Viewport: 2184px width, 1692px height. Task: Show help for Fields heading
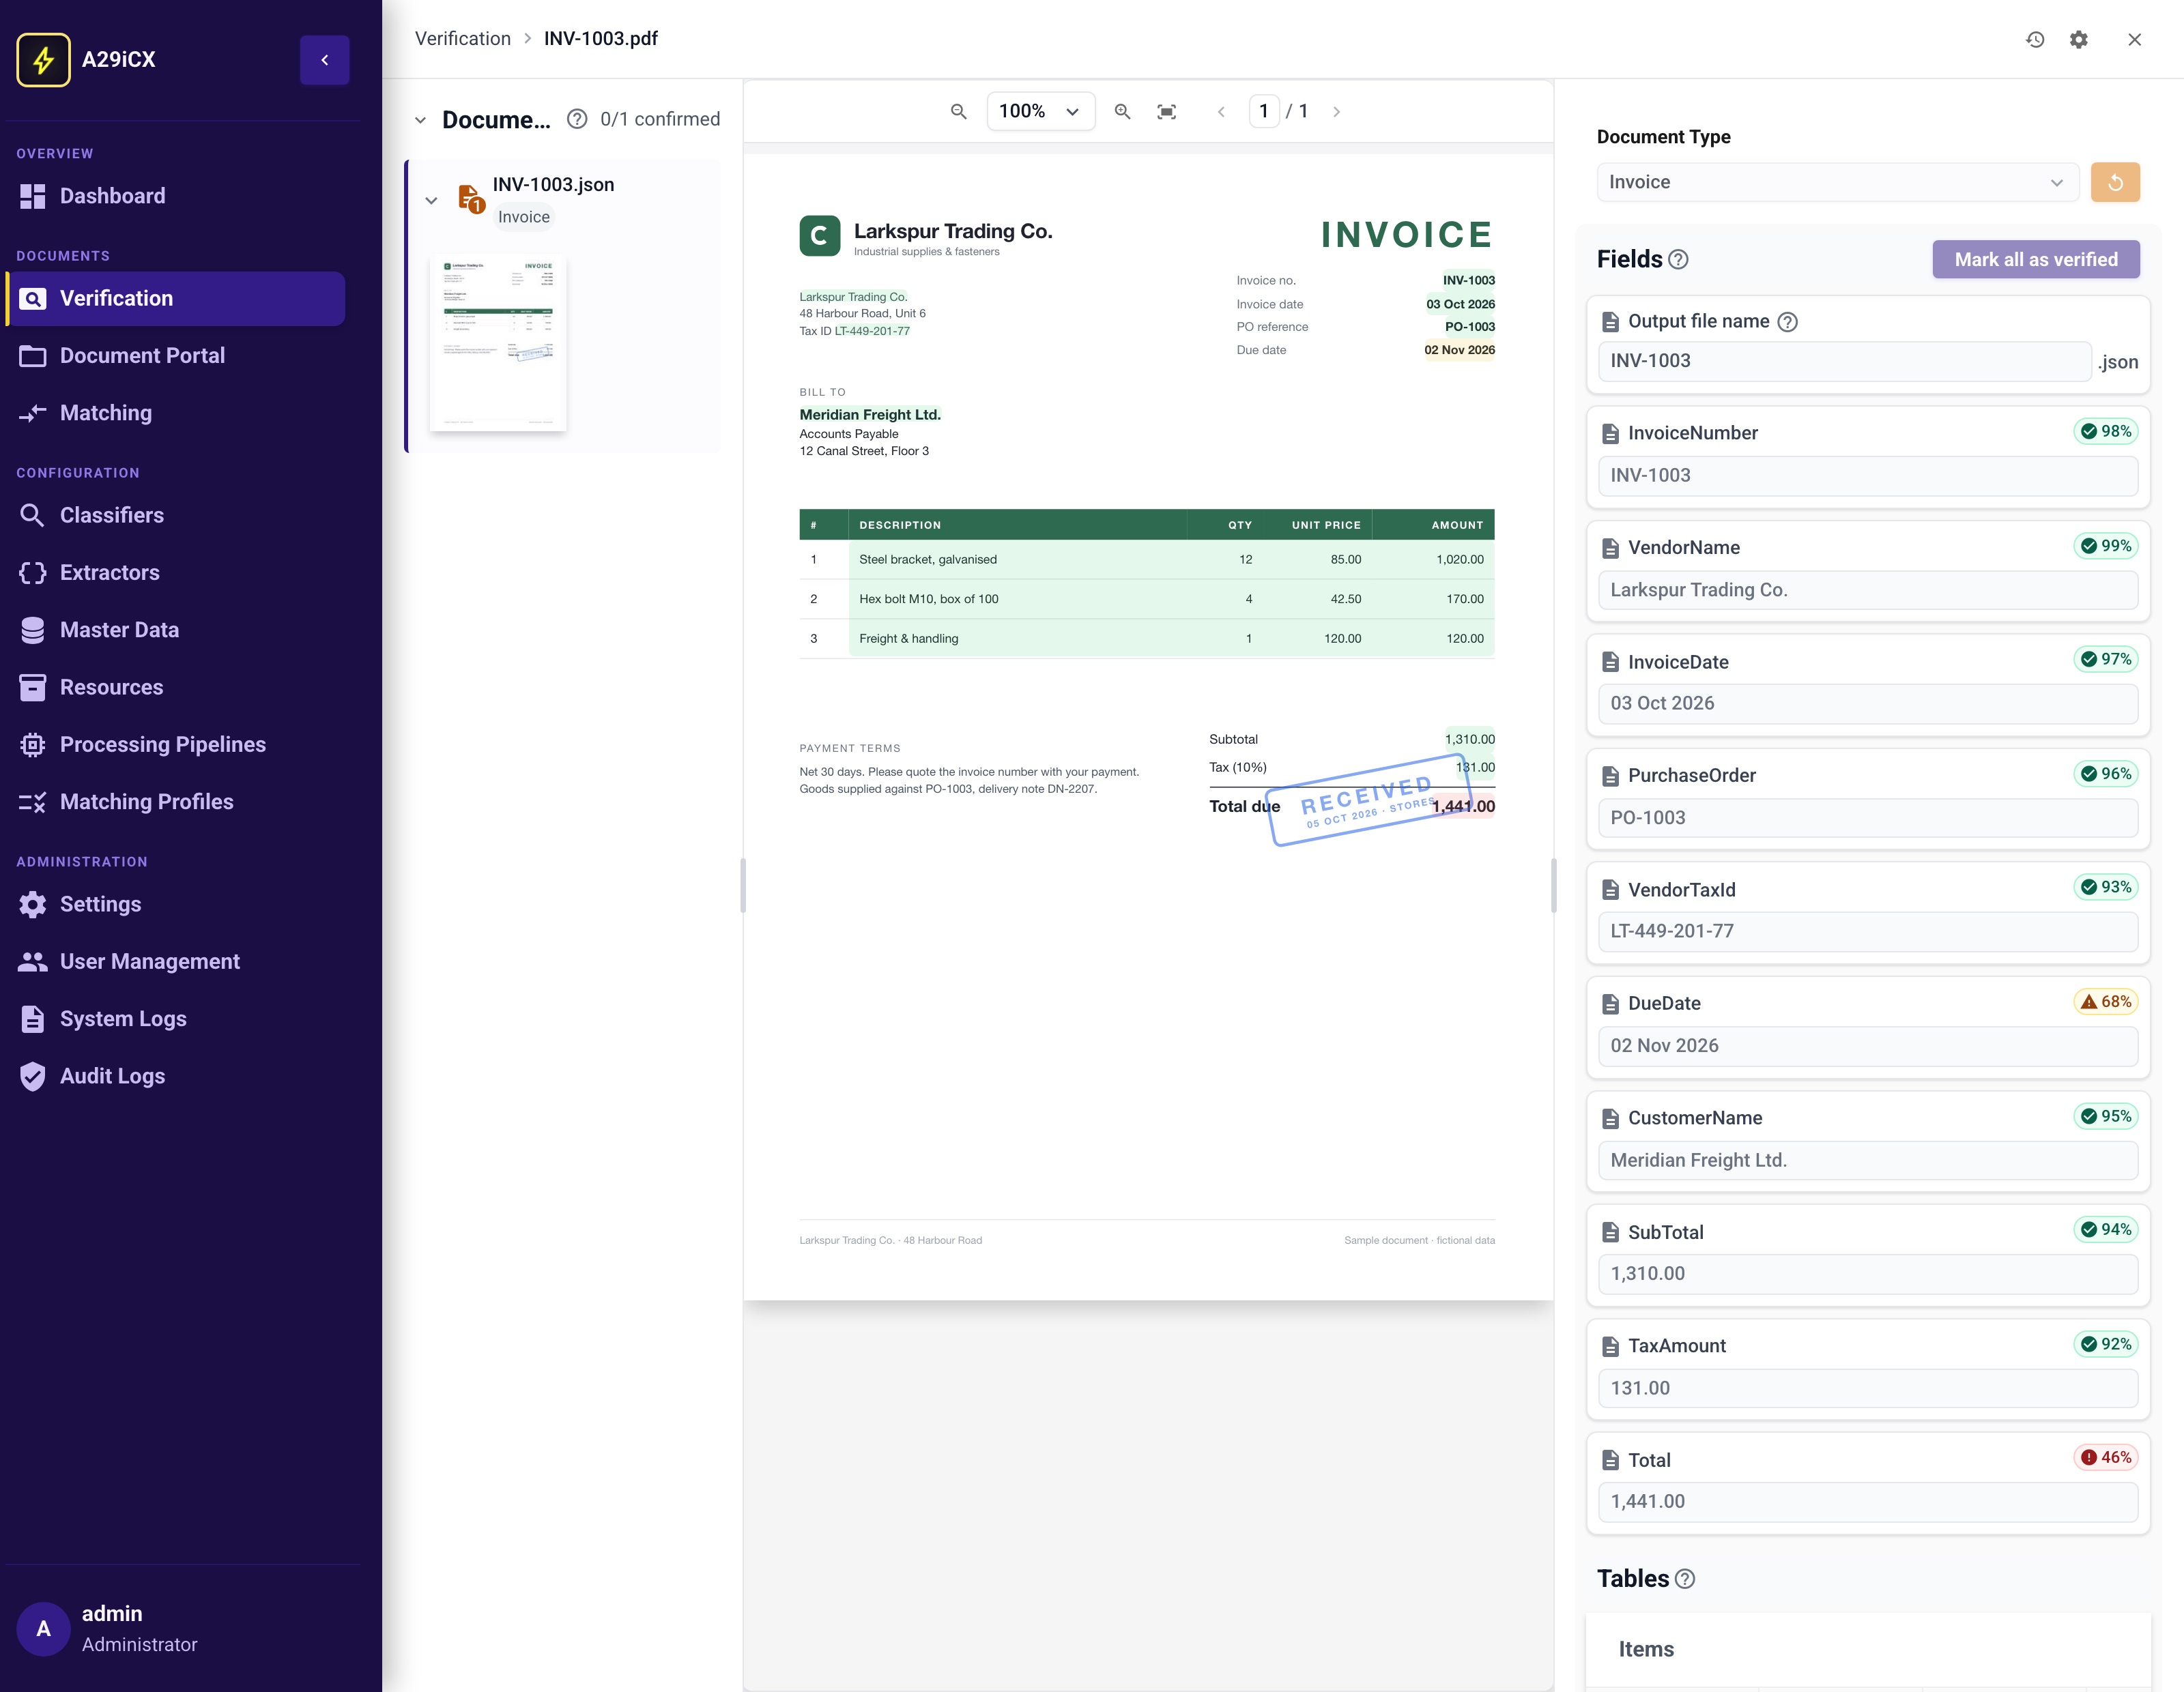point(1679,260)
